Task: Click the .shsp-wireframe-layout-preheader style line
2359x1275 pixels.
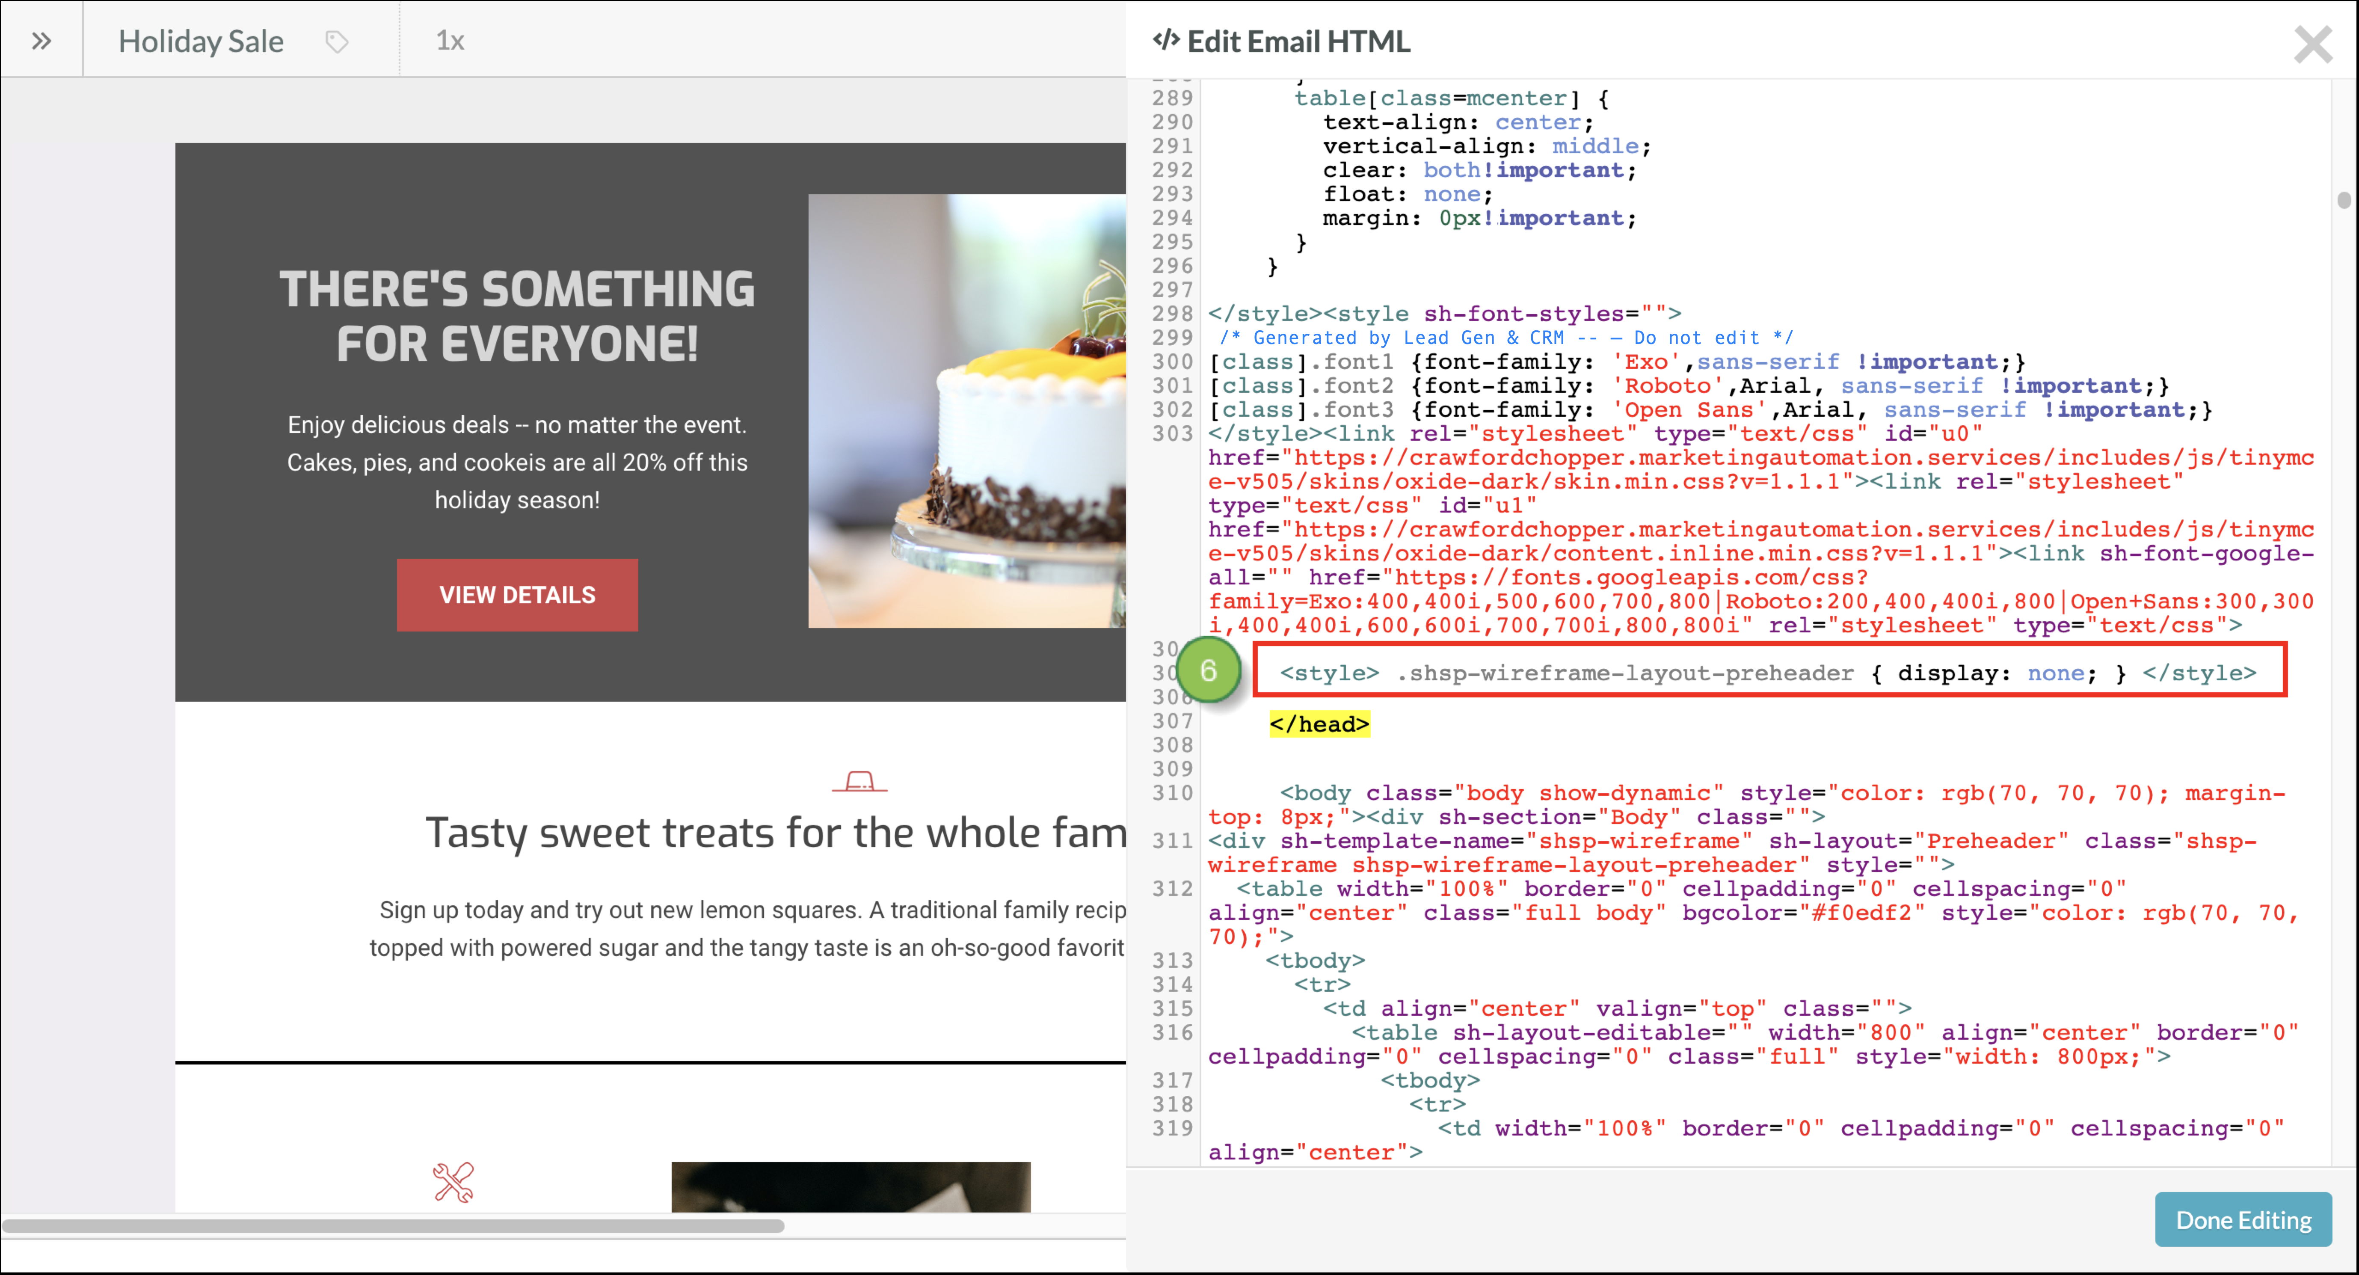Action: [1767, 673]
